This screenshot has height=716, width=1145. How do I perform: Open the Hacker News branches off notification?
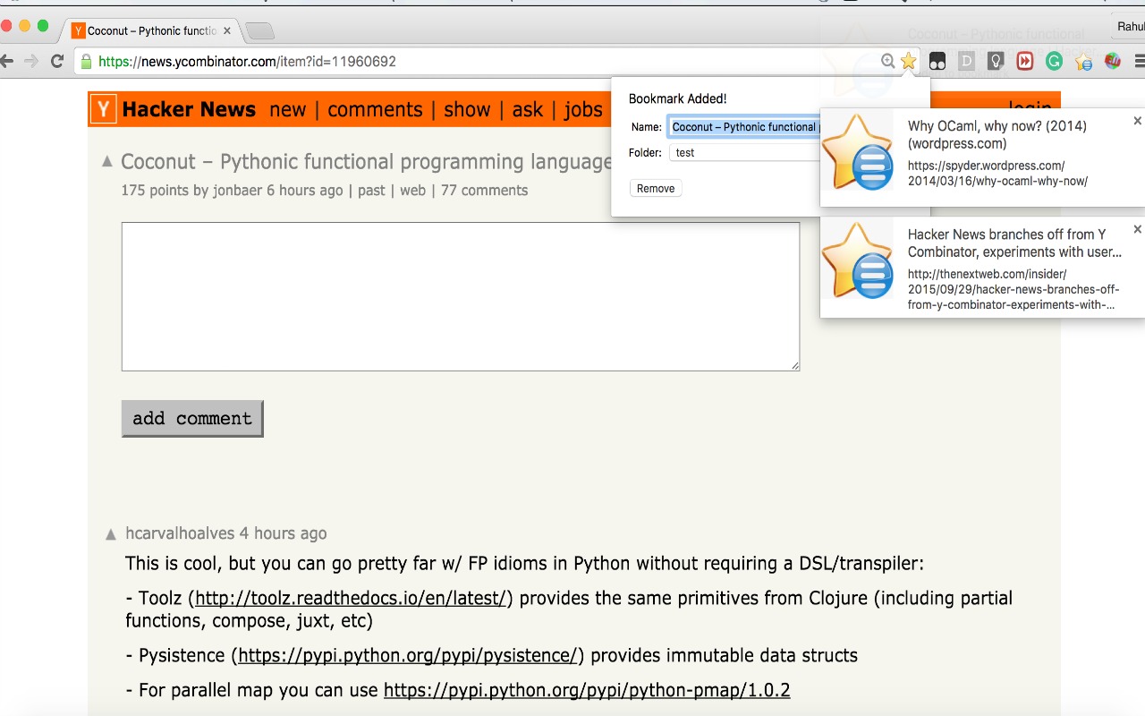(982, 268)
